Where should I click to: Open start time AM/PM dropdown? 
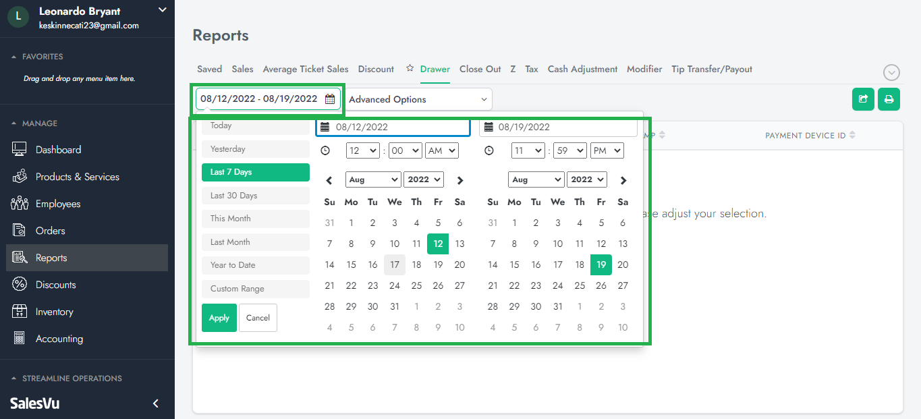point(442,151)
